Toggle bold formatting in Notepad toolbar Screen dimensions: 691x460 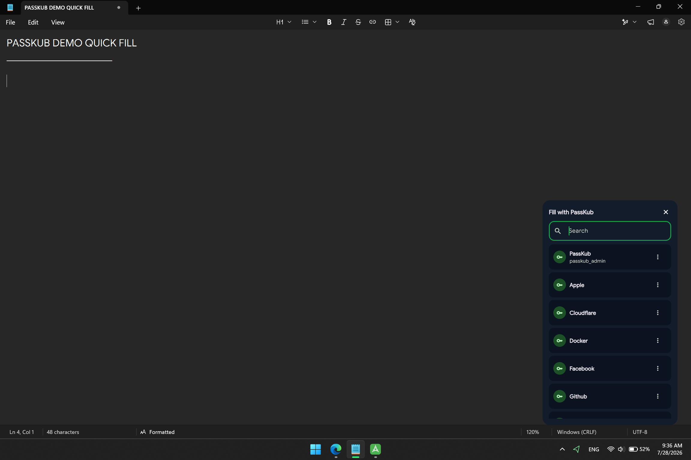coord(329,22)
